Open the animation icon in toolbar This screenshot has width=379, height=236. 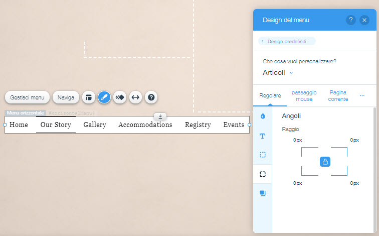tap(119, 97)
